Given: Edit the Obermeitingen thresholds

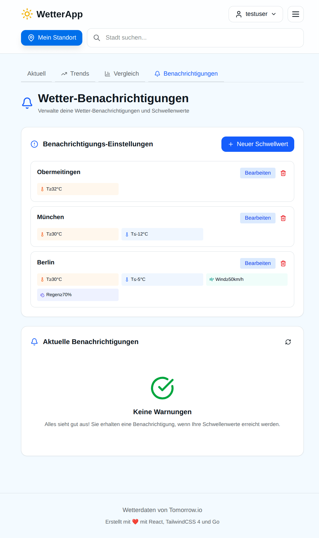Looking at the screenshot, I should 258,173.
